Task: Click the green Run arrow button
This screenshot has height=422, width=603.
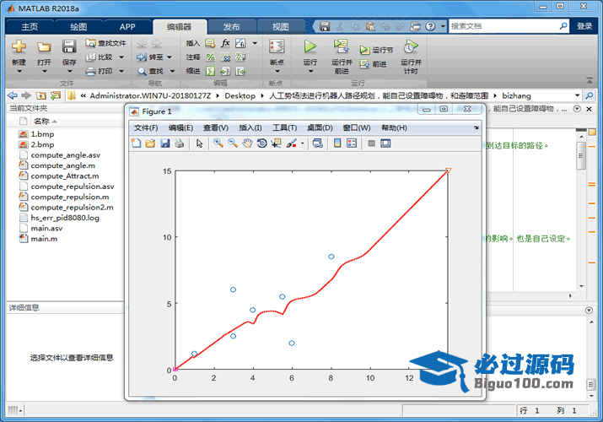Action: [x=310, y=46]
